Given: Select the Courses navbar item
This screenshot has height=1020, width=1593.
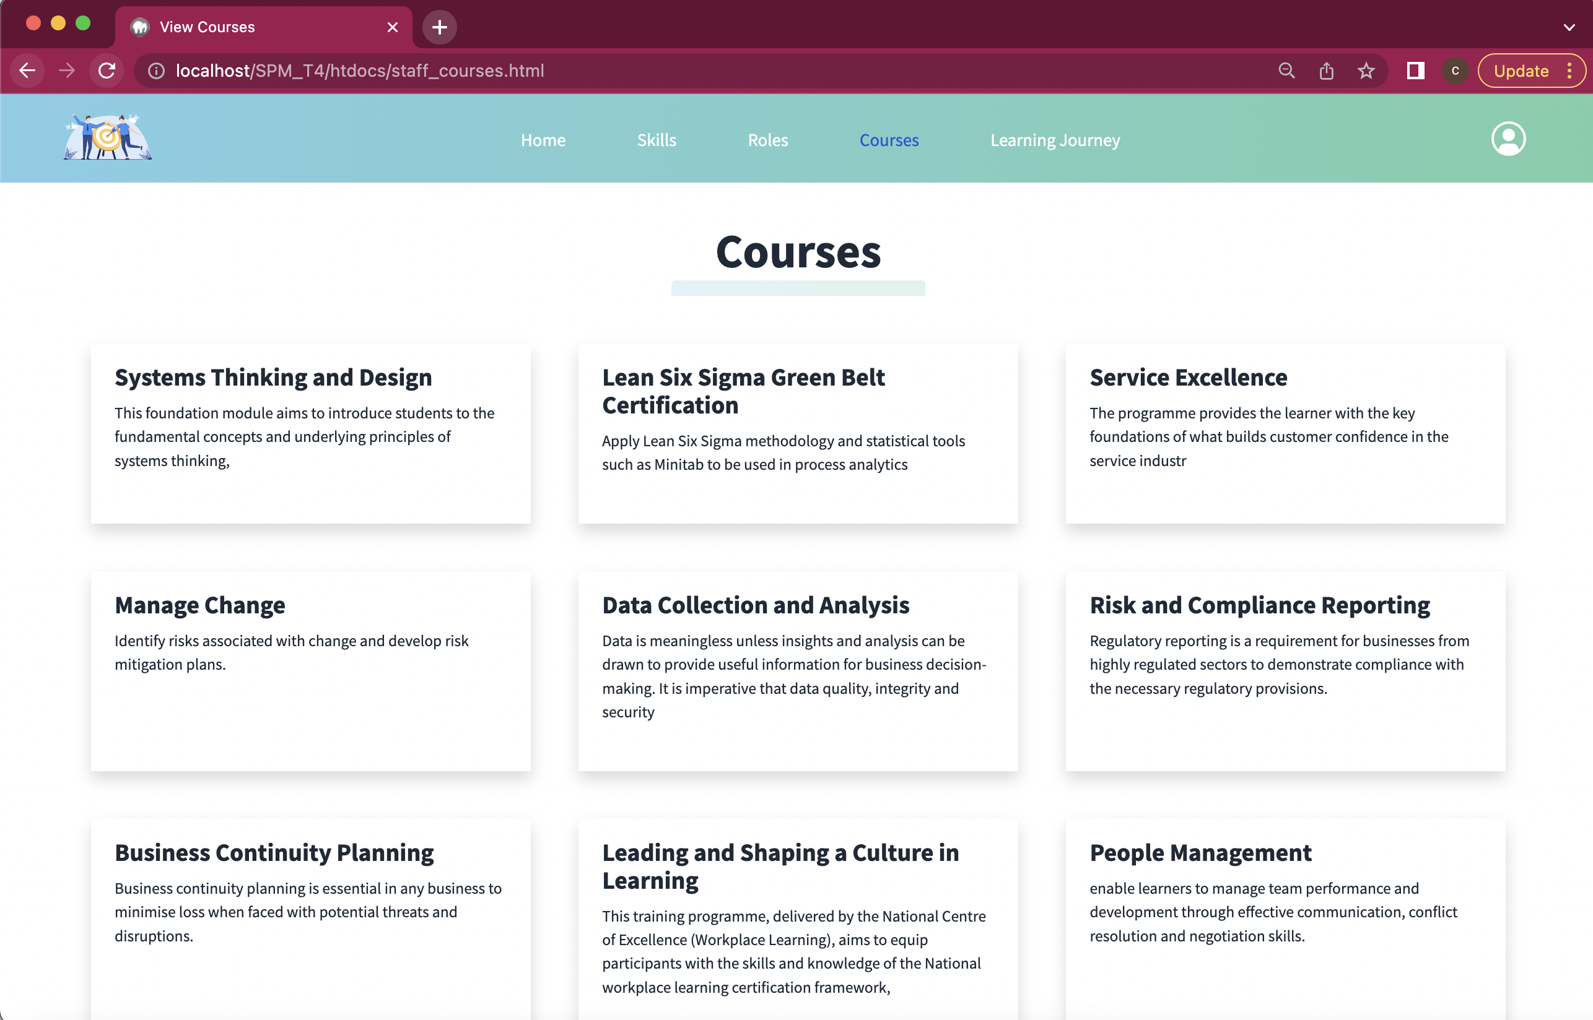Looking at the screenshot, I should [889, 140].
